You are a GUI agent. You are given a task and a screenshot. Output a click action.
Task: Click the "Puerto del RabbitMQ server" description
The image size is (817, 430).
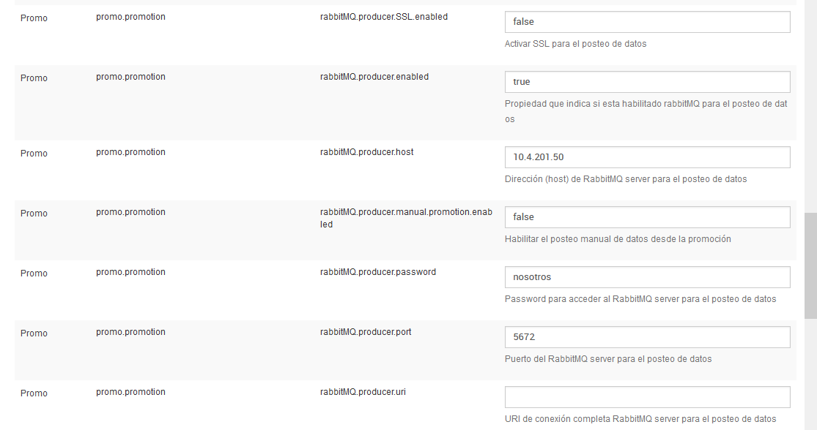click(x=608, y=359)
